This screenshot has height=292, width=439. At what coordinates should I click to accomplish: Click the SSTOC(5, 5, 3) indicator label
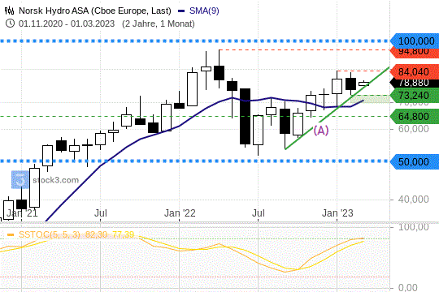[50, 234]
